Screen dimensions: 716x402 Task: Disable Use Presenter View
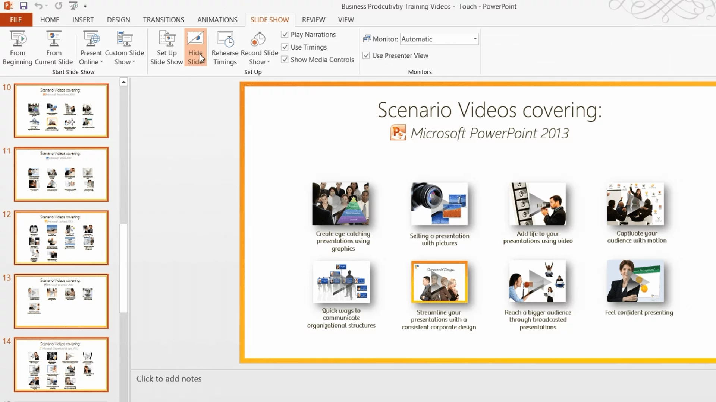pos(366,55)
